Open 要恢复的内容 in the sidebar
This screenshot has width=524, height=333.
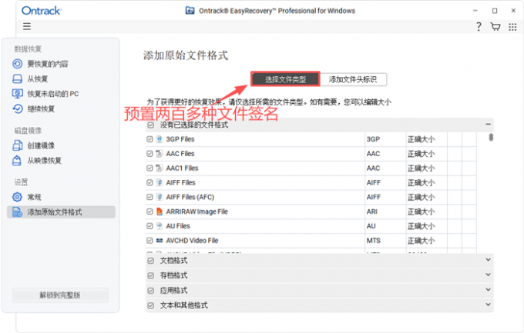pos(48,64)
